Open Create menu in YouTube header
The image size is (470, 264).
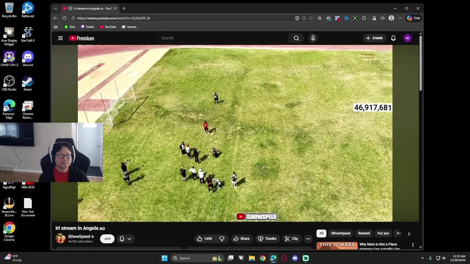(x=374, y=38)
